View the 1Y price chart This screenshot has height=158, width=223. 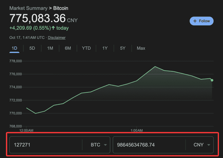[x=105, y=48]
